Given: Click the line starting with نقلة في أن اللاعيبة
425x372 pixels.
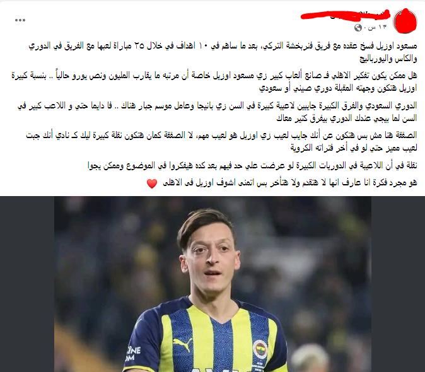Looking at the screenshot, I should (252, 165).
